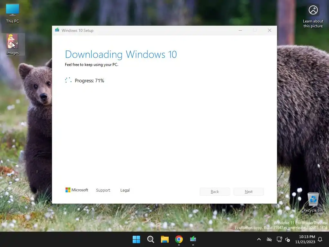The image size is (329, 247).
Task: Click the Next button
Action: [x=249, y=192]
